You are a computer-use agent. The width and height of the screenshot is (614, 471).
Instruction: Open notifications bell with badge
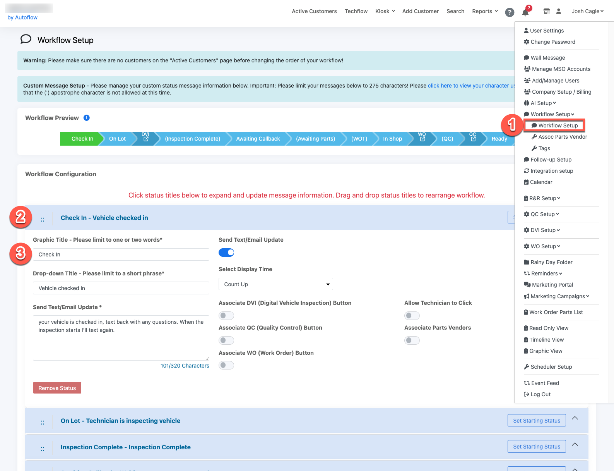pos(526,12)
